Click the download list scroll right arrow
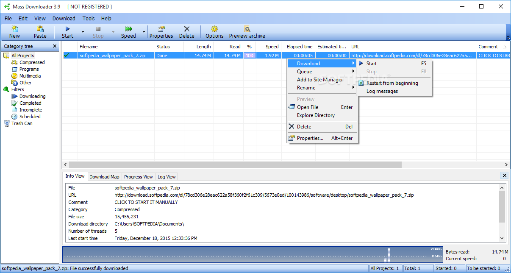Viewport: 511px width, 273px height. (507, 164)
